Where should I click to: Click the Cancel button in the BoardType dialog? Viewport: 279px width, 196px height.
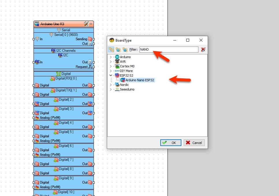pos(194,143)
